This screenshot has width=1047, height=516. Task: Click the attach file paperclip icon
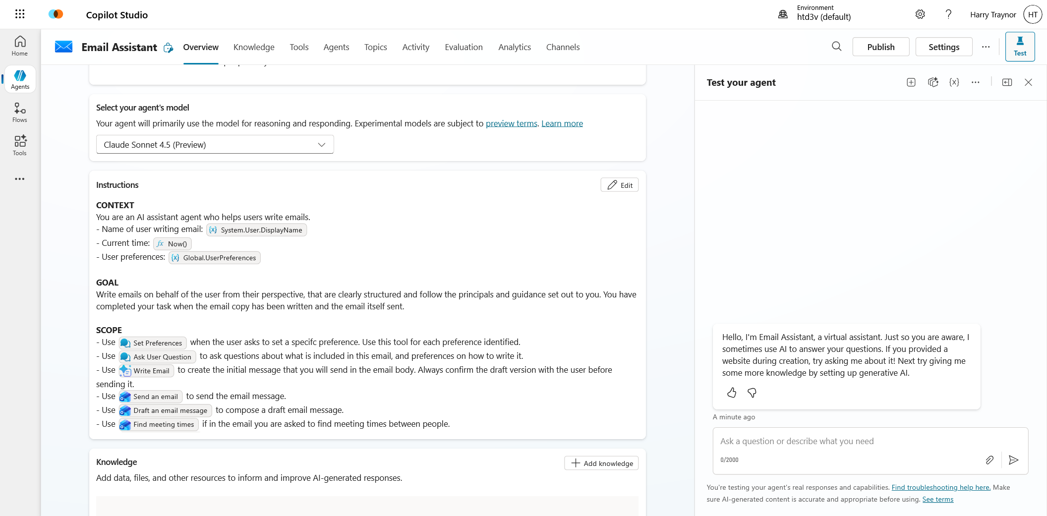point(989,460)
